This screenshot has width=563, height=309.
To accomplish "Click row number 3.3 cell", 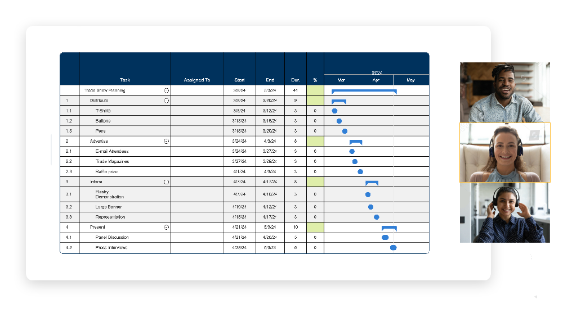I will pyautogui.click(x=69, y=217).
